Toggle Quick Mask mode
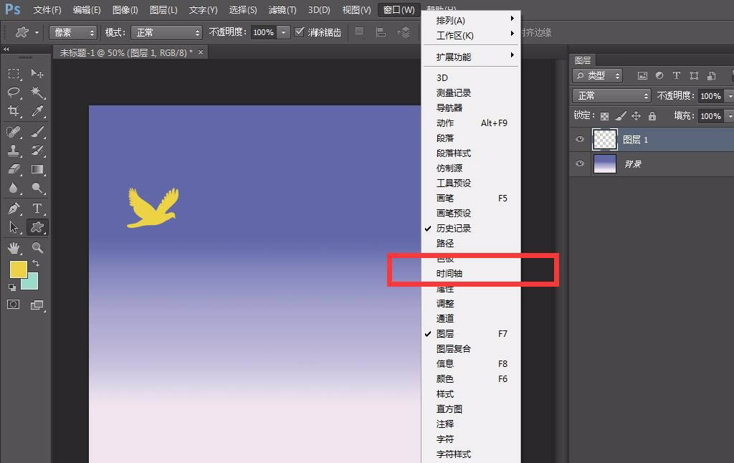 [14, 305]
